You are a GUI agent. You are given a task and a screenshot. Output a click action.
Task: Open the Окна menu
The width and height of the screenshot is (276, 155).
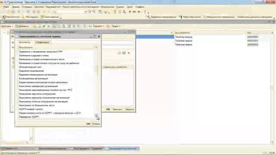coord(129,7)
